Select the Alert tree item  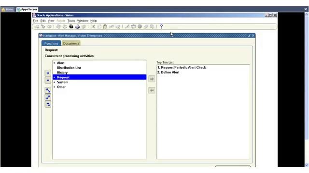point(61,63)
